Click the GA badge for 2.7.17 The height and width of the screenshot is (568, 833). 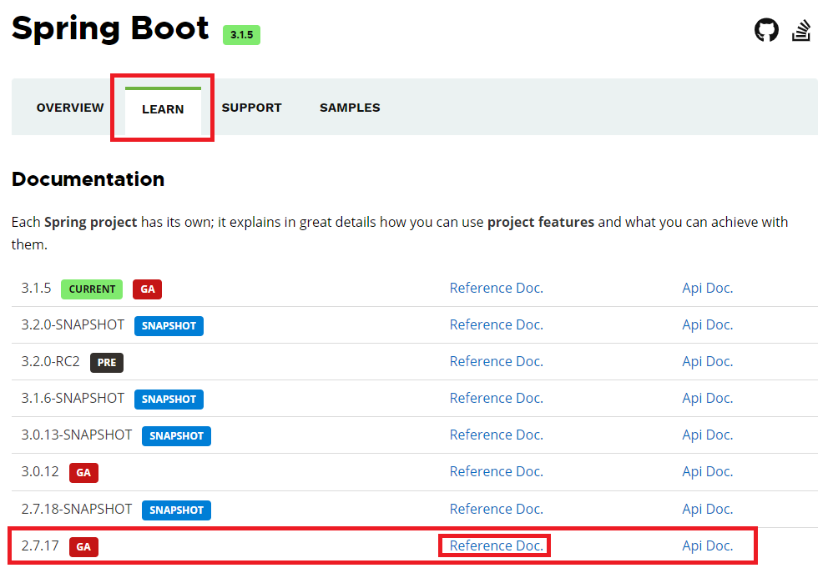pos(84,547)
